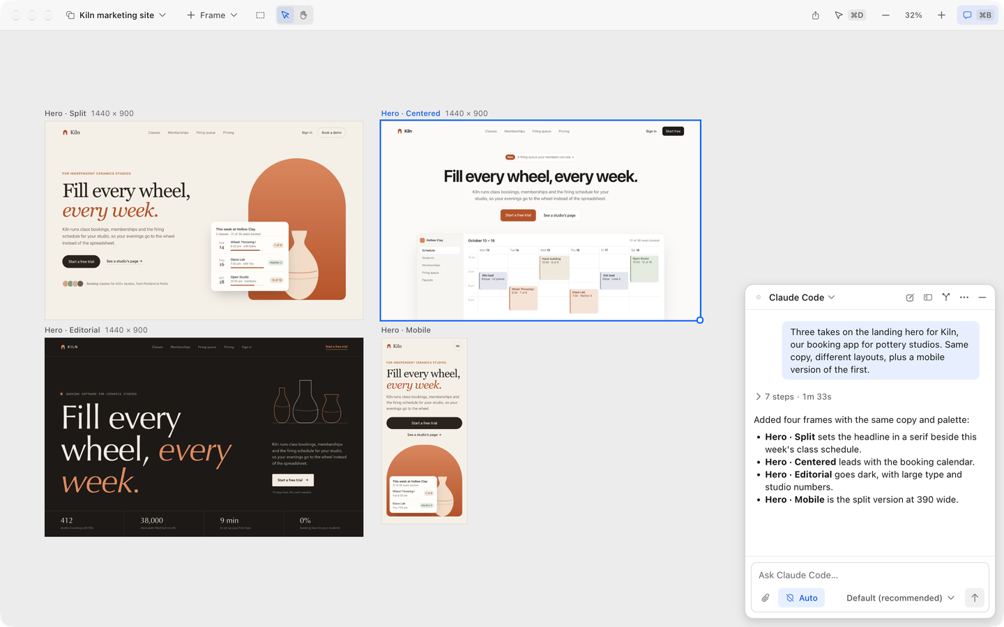Zoom in with the plus icon
Screen dimensions: 1004x627
(941, 15)
